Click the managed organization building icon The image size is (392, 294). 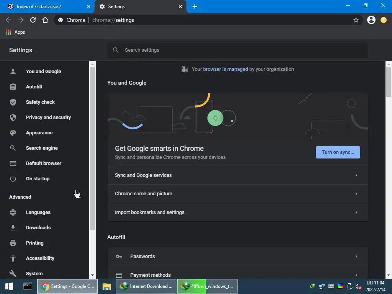tap(185, 69)
